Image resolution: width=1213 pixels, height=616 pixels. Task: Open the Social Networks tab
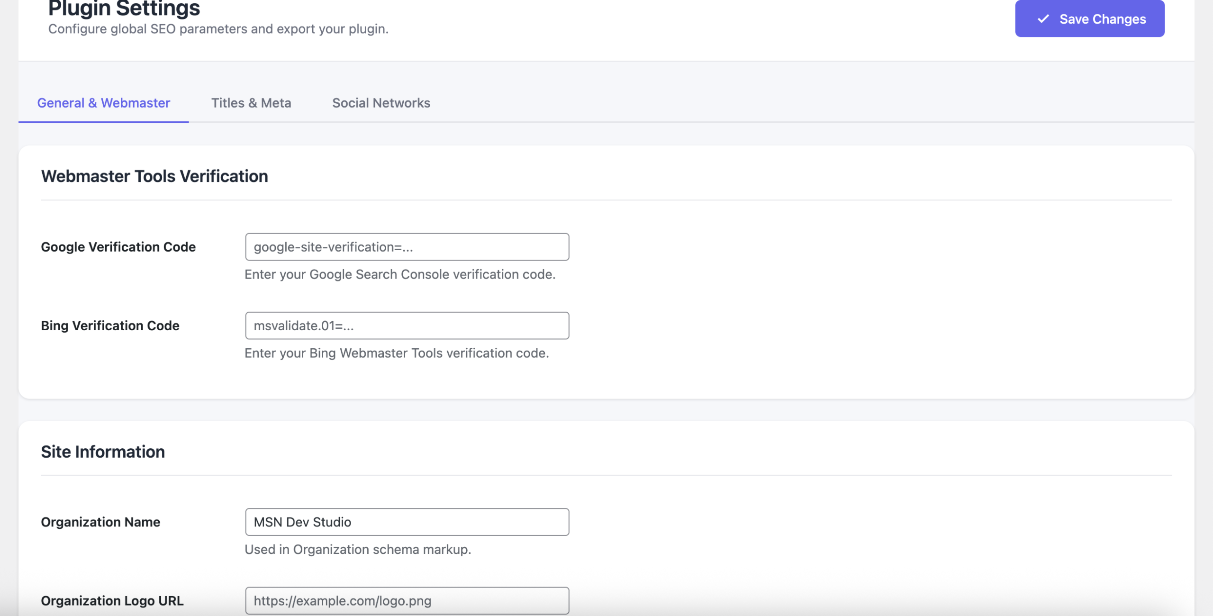pyautogui.click(x=381, y=103)
